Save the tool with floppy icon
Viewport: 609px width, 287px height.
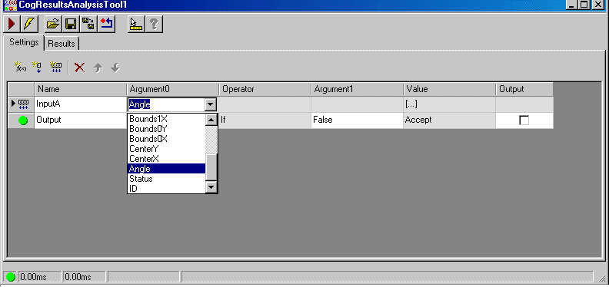pos(71,24)
